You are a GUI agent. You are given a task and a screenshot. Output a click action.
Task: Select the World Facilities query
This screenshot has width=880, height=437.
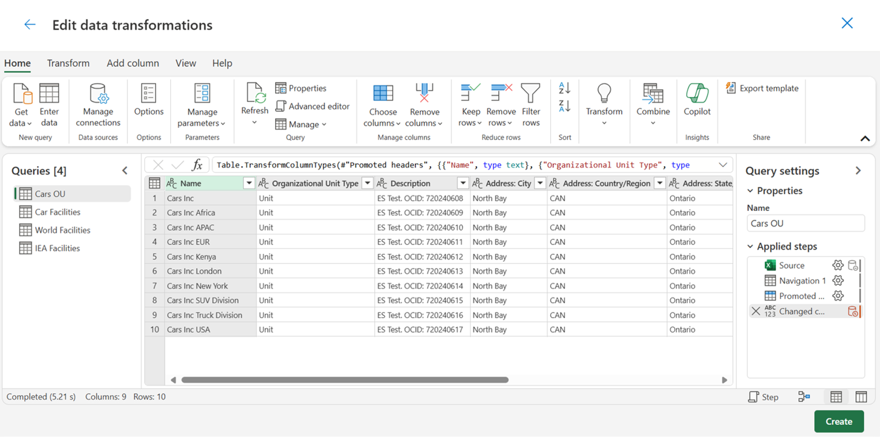coord(62,230)
